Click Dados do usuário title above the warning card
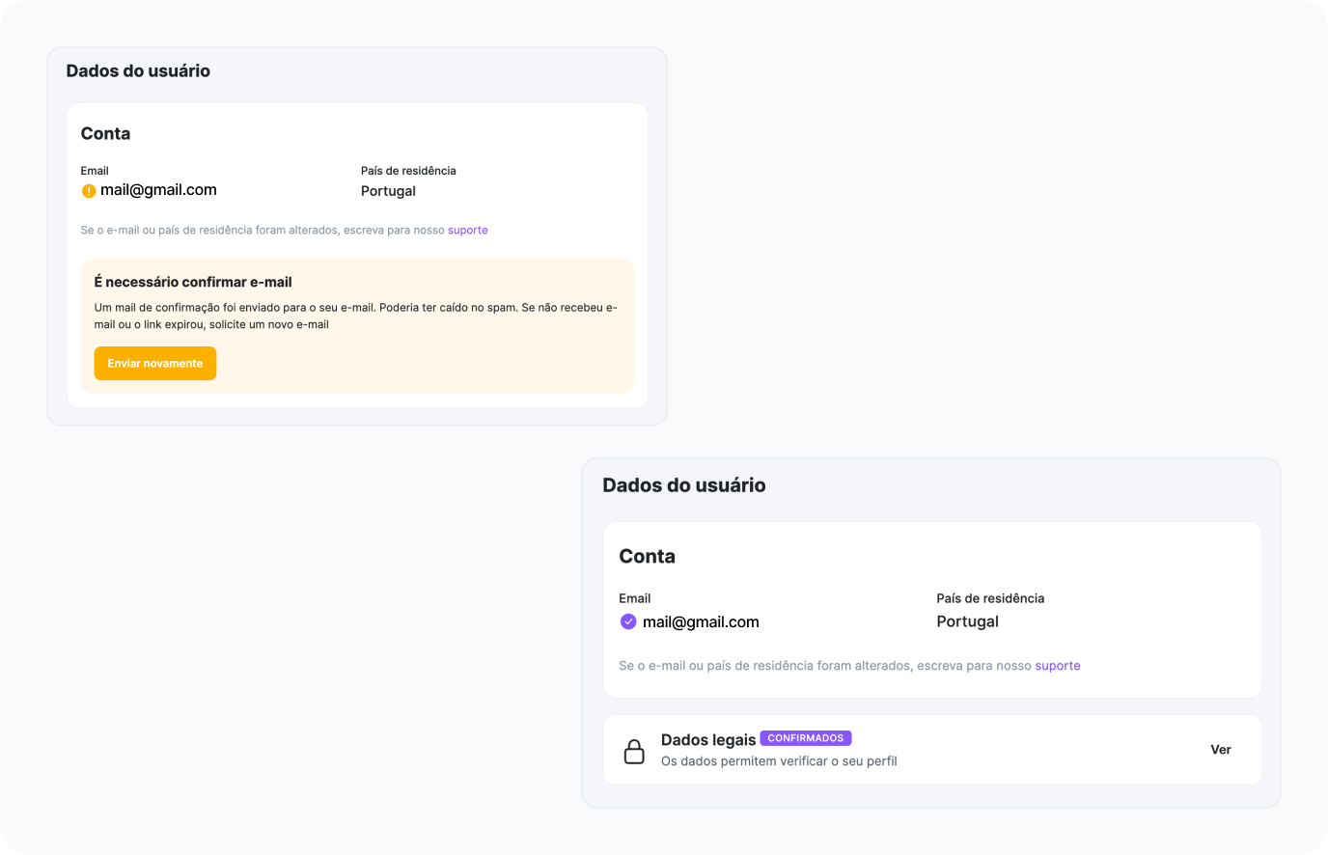 138,71
